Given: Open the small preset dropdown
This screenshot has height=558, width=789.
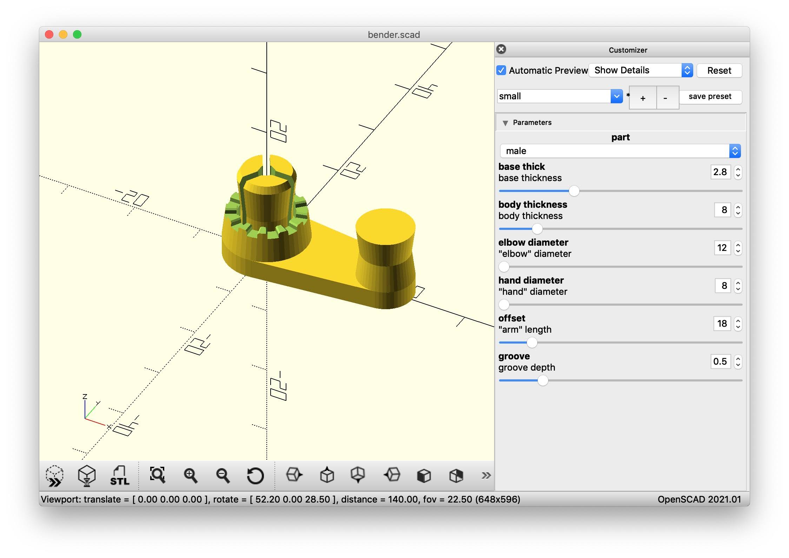Looking at the screenshot, I should tap(560, 96).
